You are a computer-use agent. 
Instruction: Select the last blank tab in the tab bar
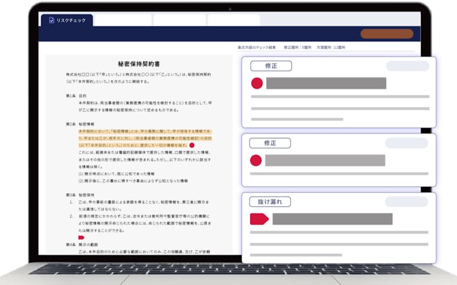tap(233, 20)
